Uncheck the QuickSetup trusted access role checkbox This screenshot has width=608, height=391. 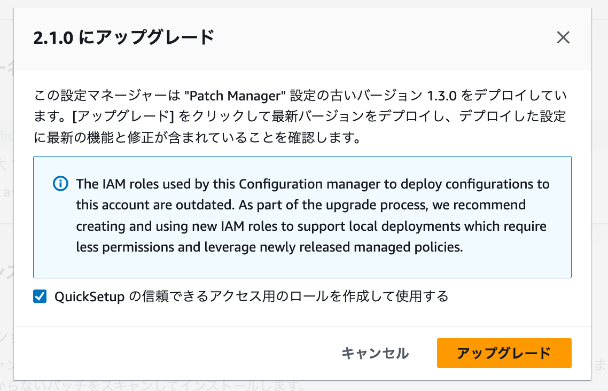[40, 296]
